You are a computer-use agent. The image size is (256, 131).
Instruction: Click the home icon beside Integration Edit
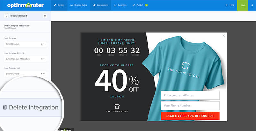[45, 16]
